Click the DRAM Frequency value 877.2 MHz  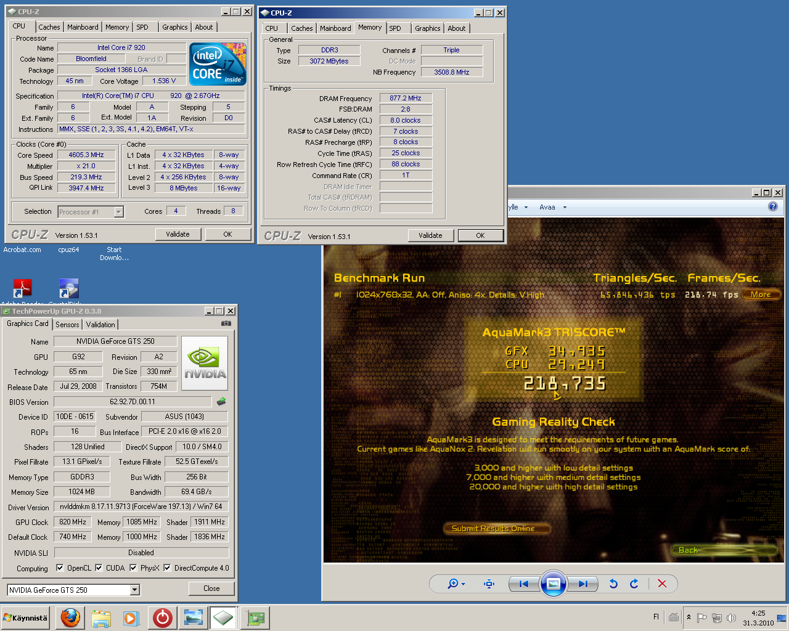click(x=405, y=98)
